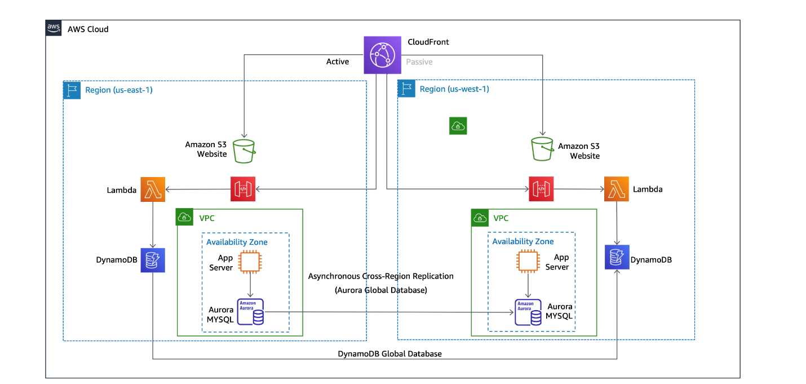The width and height of the screenshot is (806, 384).
Task: Select the AWS logo in the top-left corner
Action: pos(53,28)
